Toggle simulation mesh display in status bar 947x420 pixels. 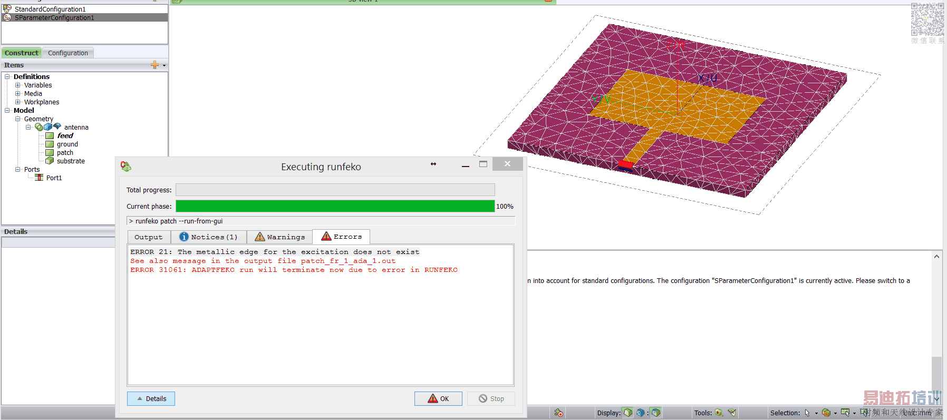655,413
